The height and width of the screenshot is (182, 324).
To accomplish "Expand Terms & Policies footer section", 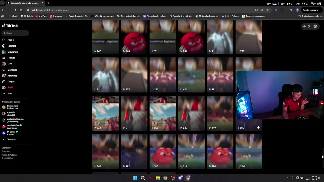I will (x=9, y=155).
